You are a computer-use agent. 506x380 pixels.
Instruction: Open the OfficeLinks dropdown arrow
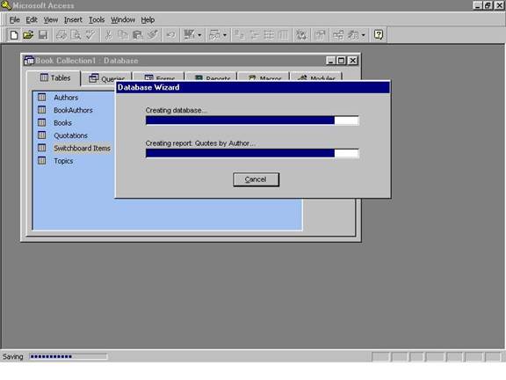(x=199, y=35)
